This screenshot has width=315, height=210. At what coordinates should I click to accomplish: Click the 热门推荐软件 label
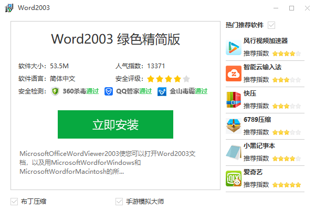coord(245,25)
